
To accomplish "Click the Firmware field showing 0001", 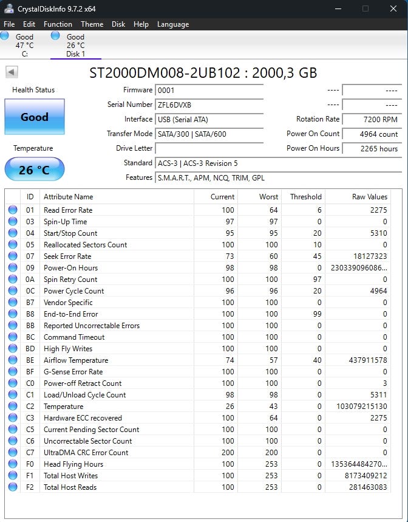I will click(209, 90).
